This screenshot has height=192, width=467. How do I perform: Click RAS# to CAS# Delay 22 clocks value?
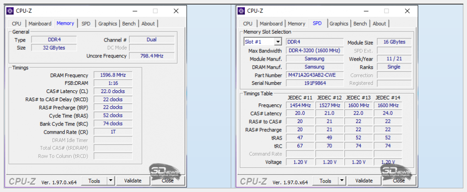(113, 99)
